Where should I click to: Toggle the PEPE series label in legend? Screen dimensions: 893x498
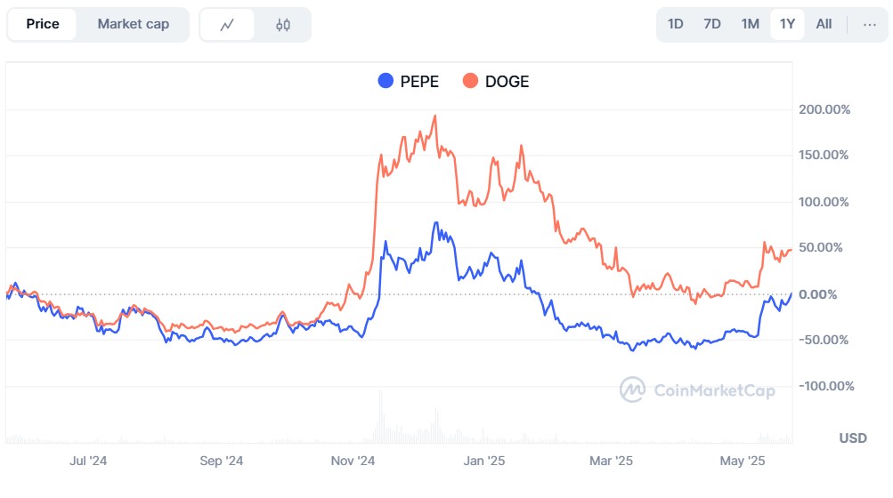pos(419,82)
